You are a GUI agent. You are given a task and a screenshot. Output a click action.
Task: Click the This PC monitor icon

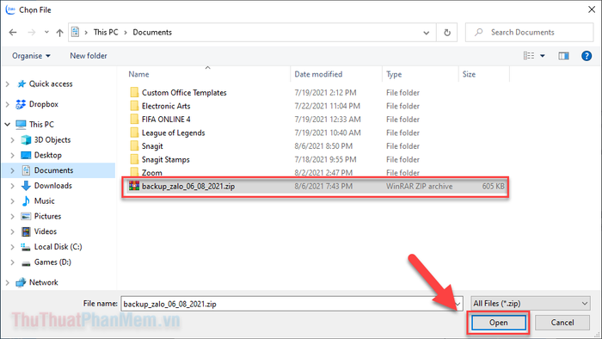[x=21, y=125]
